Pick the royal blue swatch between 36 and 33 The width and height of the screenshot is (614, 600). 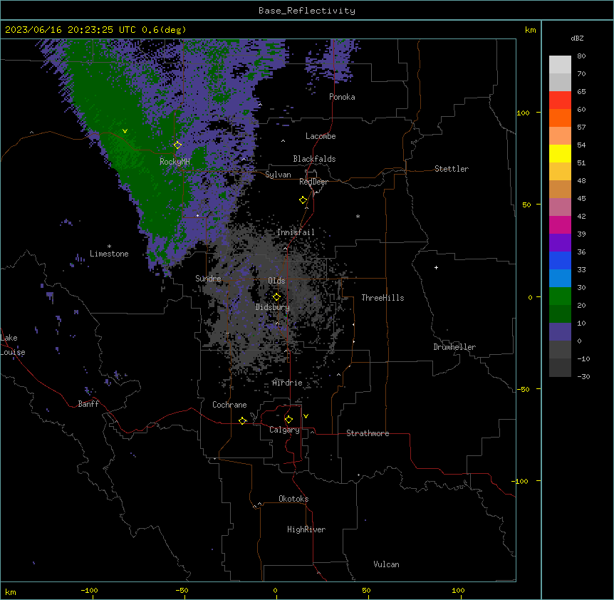point(560,260)
